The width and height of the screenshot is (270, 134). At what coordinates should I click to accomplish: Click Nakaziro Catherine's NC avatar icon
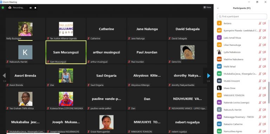[x=219, y=124]
